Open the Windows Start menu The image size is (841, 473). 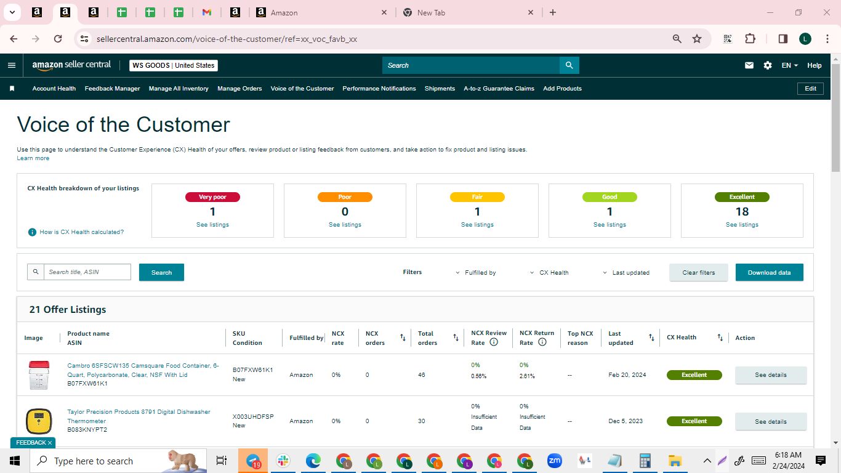(15, 461)
